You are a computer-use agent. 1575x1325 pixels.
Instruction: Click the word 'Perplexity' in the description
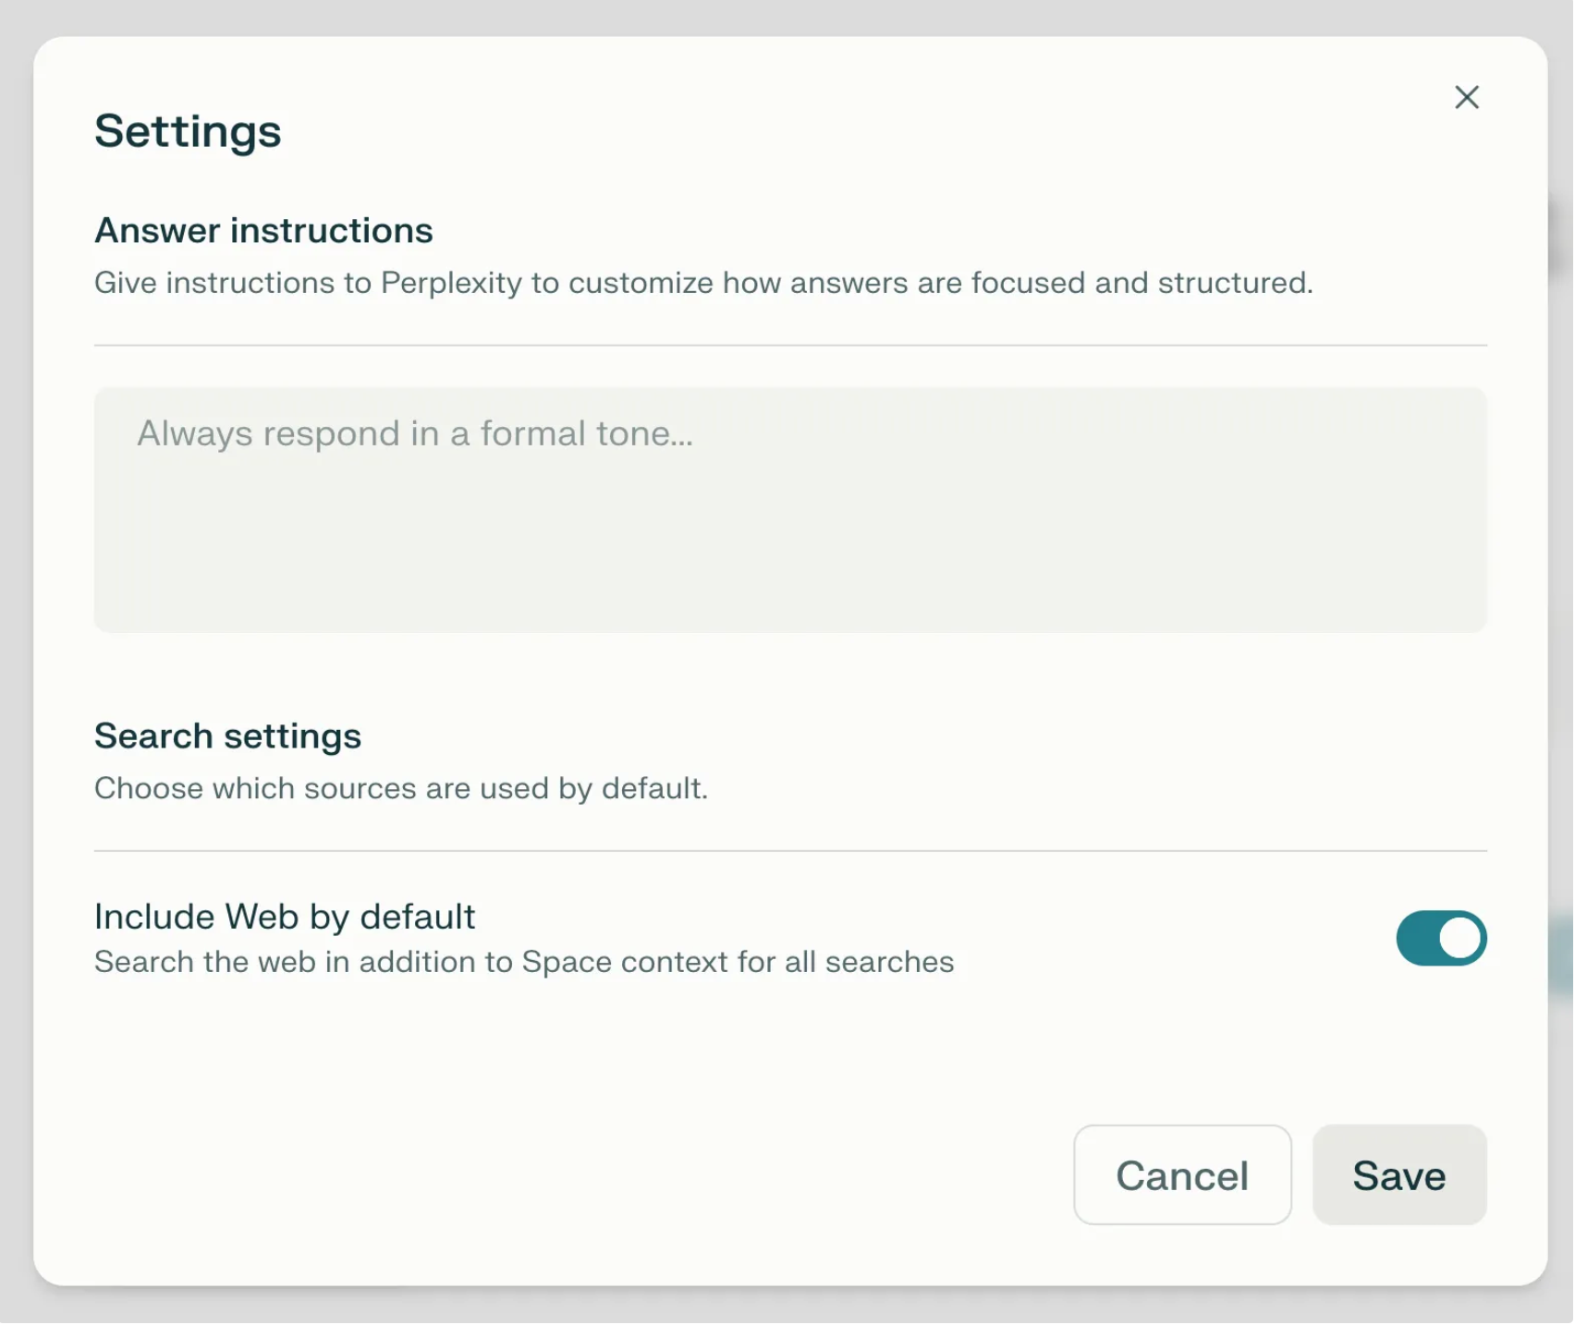[451, 283]
